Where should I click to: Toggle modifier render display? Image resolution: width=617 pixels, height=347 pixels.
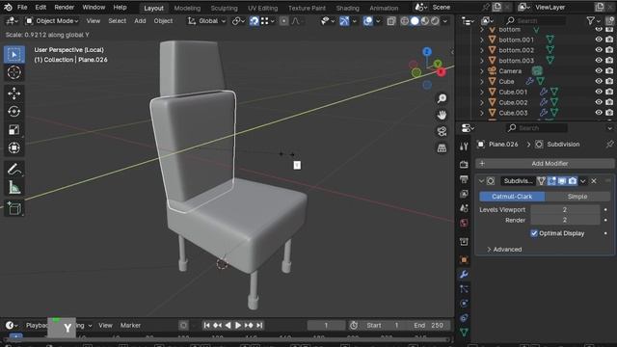tap(573, 181)
